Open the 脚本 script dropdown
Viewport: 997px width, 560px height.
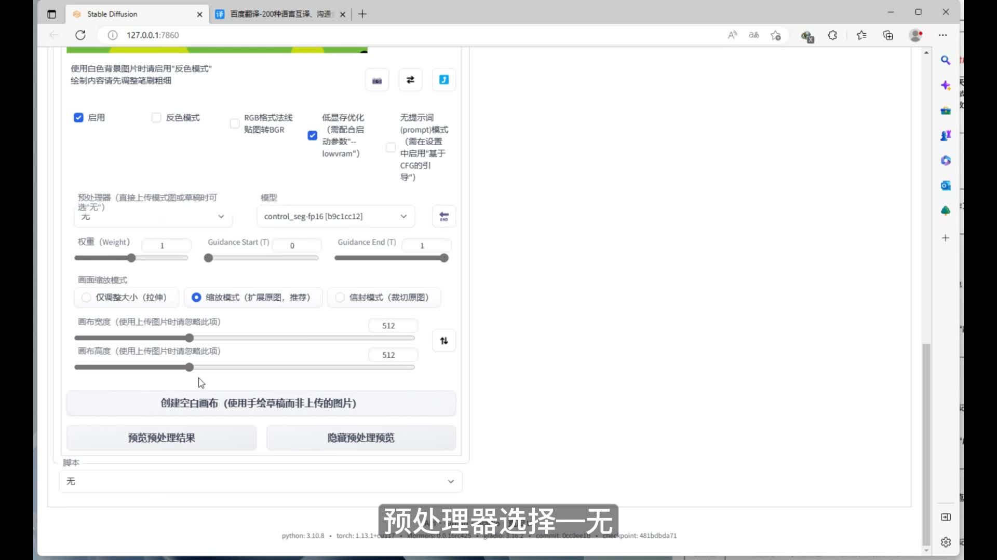[260, 482]
